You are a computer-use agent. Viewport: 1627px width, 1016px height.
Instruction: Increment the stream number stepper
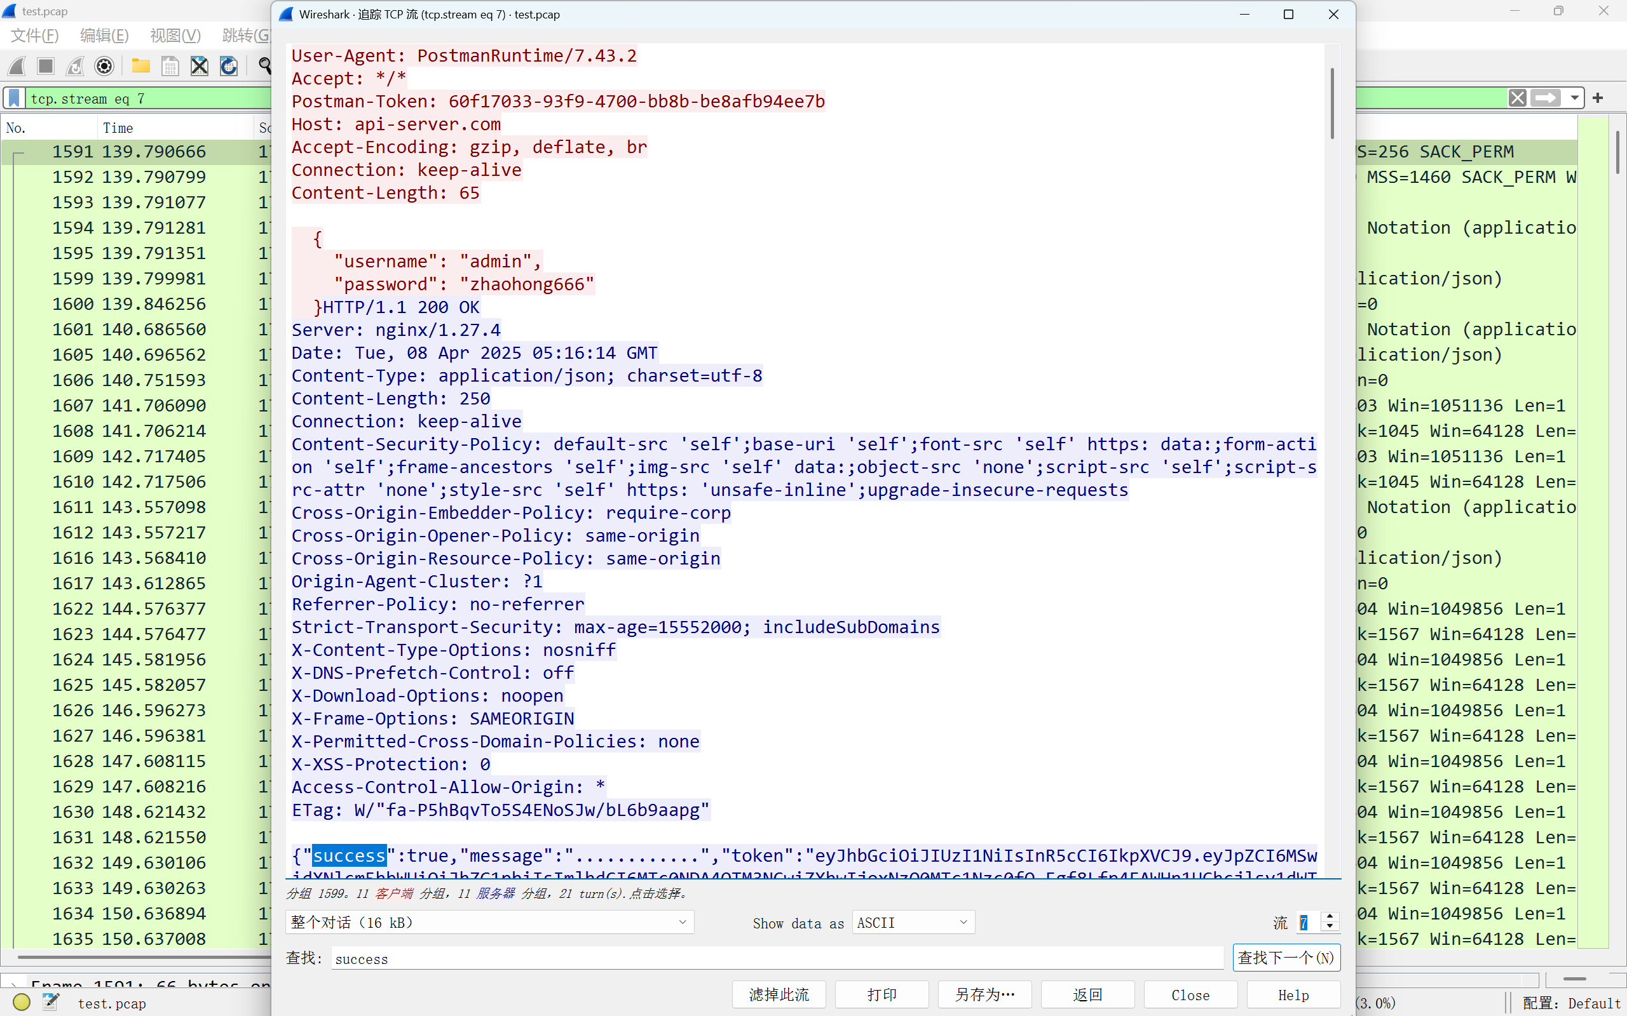[1330, 917]
